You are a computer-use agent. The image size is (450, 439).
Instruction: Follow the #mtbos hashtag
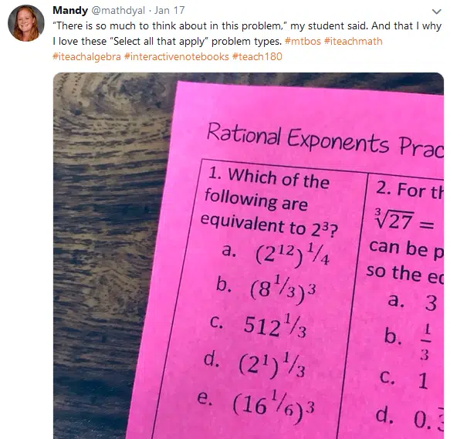pyautogui.click(x=303, y=42)
